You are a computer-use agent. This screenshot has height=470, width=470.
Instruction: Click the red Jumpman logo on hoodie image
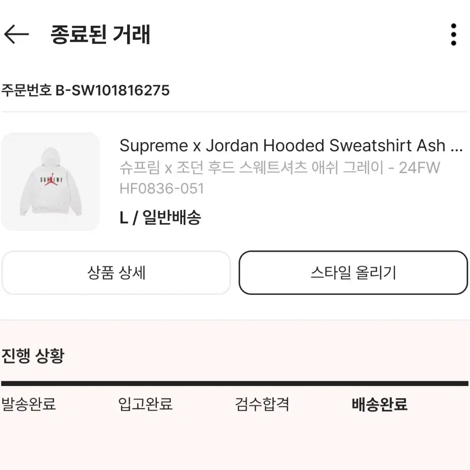[51, 179]
